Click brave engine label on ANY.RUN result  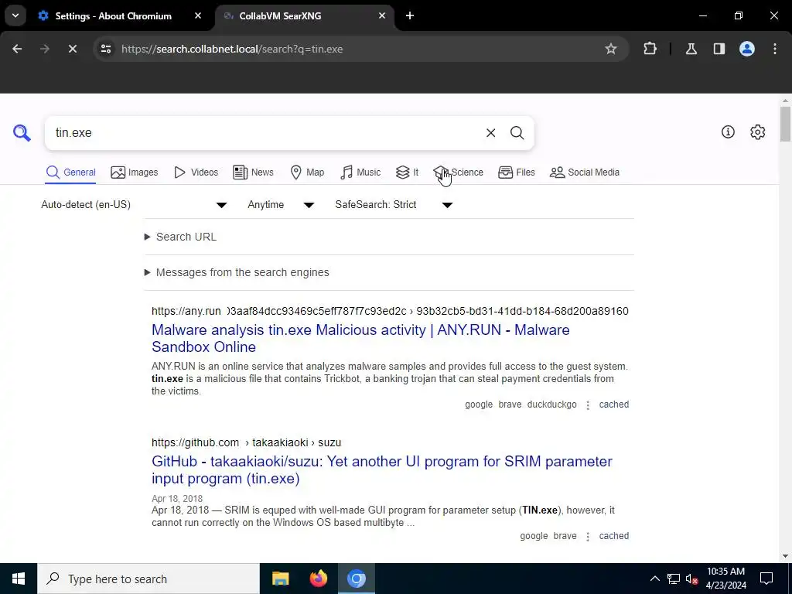click(510, 405)
